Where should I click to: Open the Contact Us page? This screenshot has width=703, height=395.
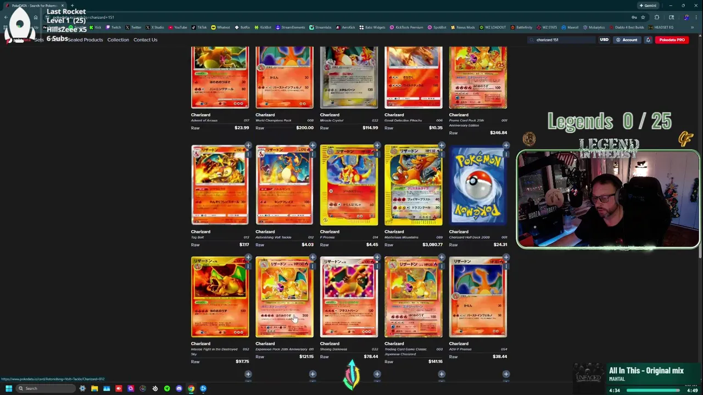[145, 39]
